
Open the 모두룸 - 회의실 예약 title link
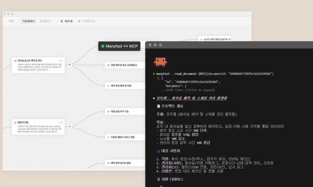191,98
